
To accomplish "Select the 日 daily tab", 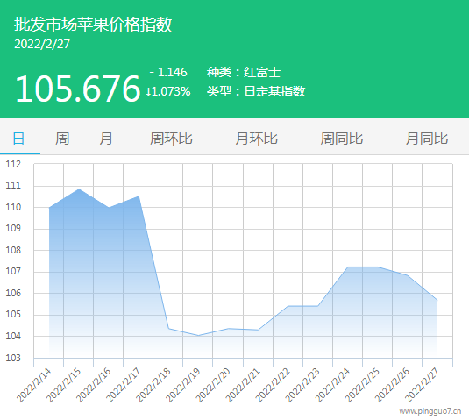I will pos(18,139).
